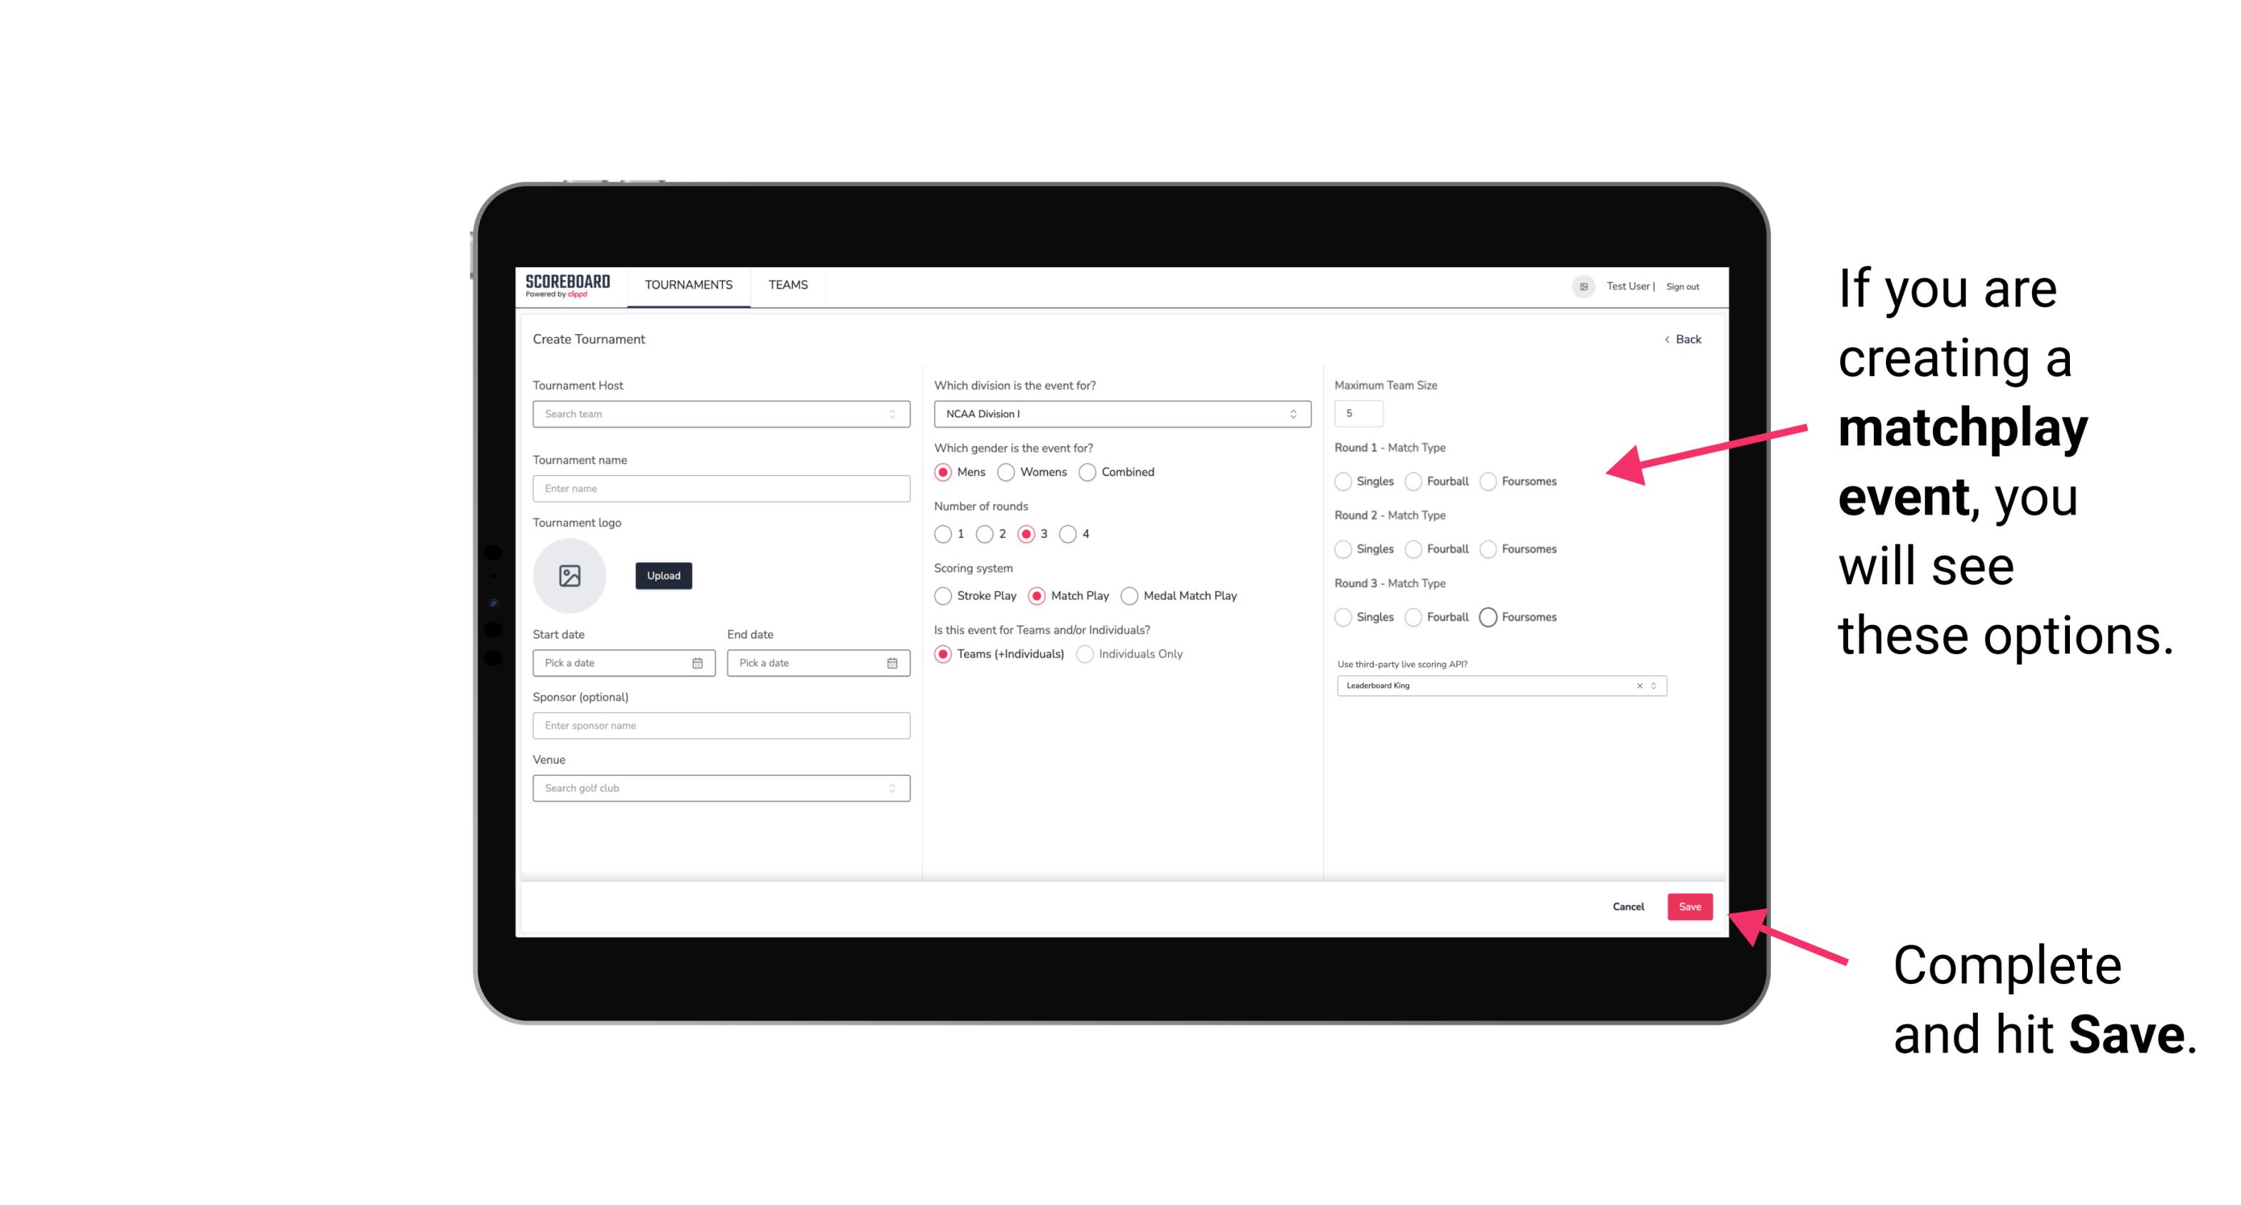The image size is (2241, 1205).
Task: Switch to the TOURNAMENTS tab
Action: [687, 285]
